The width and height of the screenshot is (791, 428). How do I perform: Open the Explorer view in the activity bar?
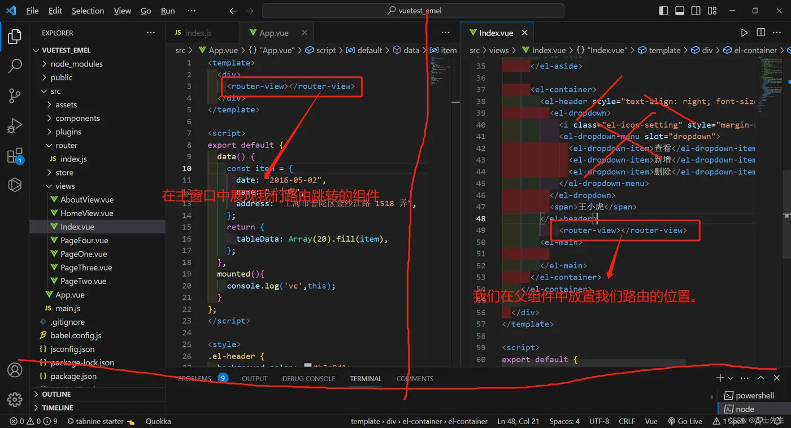[x=15, y=37]
